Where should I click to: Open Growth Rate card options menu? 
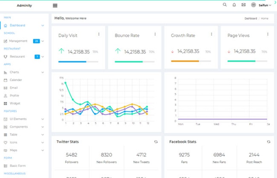click(x=211, y=34)
